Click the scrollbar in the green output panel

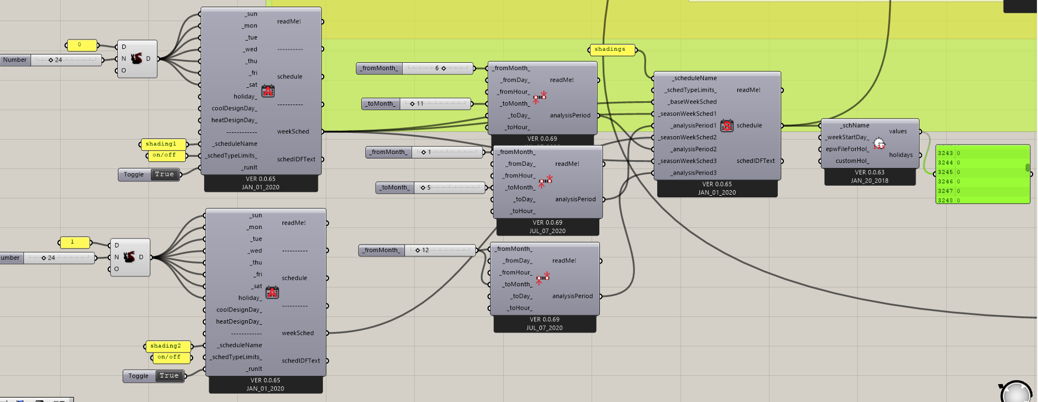(x=1027, y=167)
